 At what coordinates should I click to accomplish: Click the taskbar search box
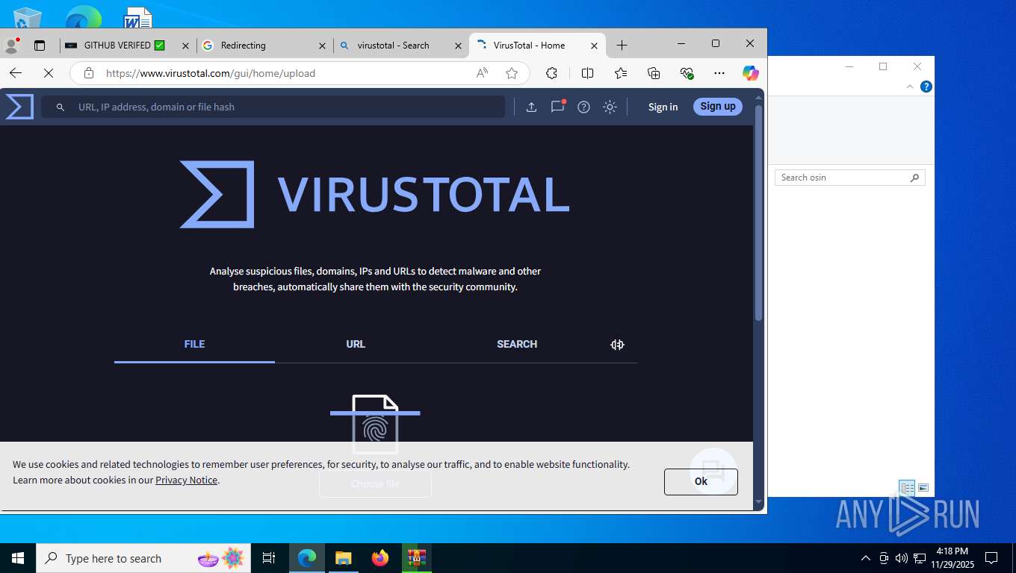[x=144, y=558]
